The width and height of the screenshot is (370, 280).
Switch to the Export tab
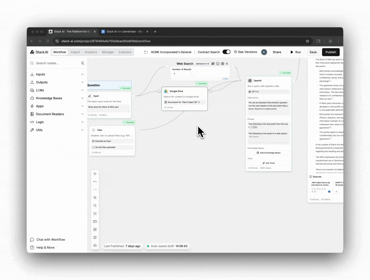[x=75, y=52]
